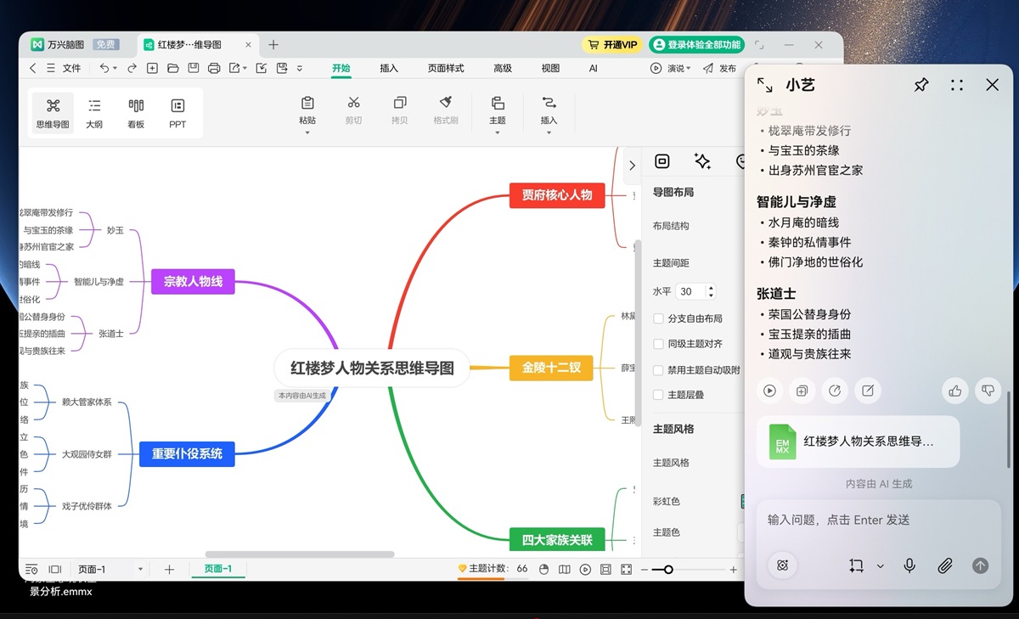Switch to the 插入 ribbon tab
The height and width of the screenshot is (619, 1019).
pyautogui.click(x=388, y=68)
